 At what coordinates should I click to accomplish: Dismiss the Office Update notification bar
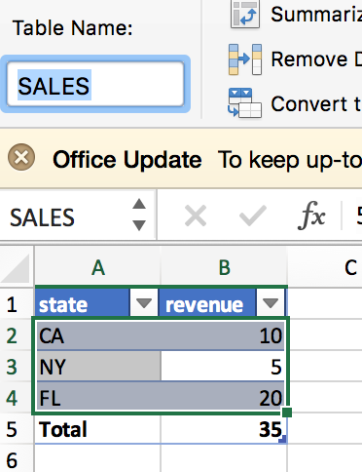click(x=21, y=157)
